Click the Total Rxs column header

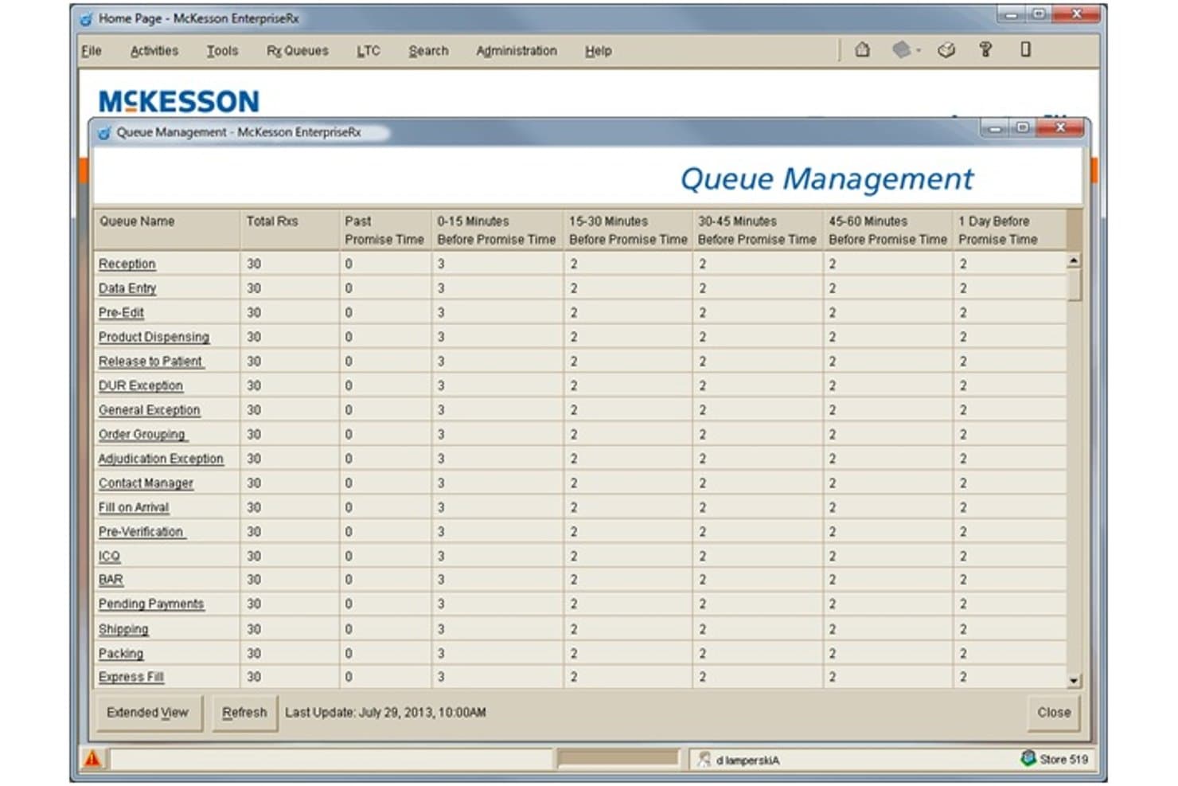coord(290,230)
